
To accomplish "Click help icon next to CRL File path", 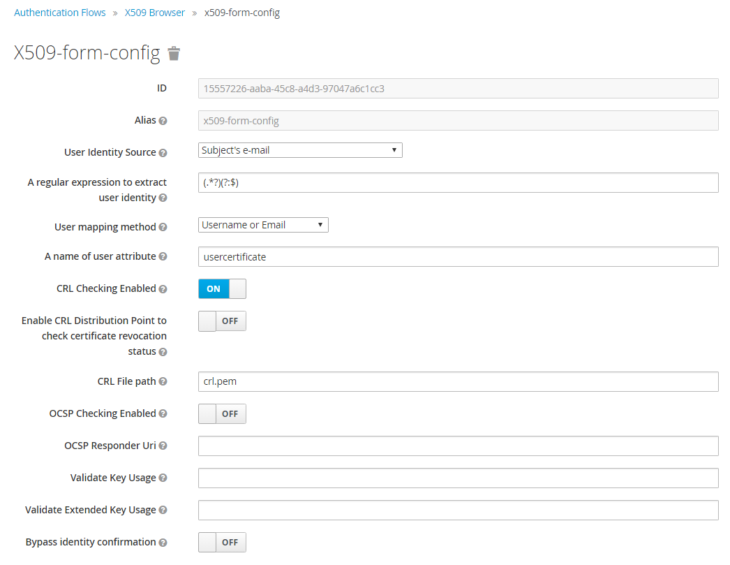I will 163,382.
